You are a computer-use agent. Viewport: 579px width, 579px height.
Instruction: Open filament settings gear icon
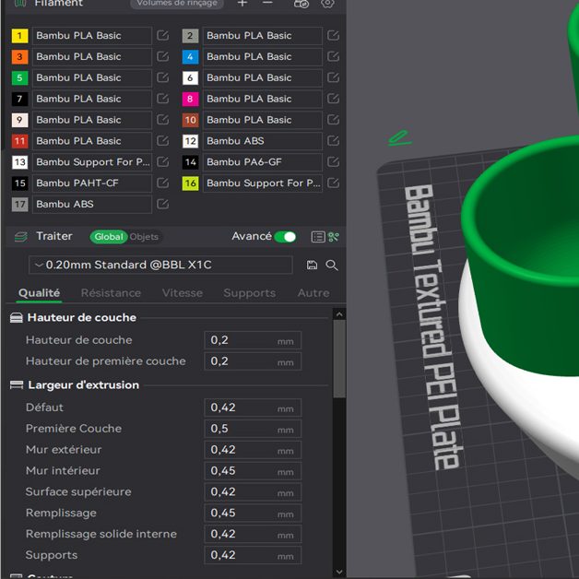(x=327, y=4)
